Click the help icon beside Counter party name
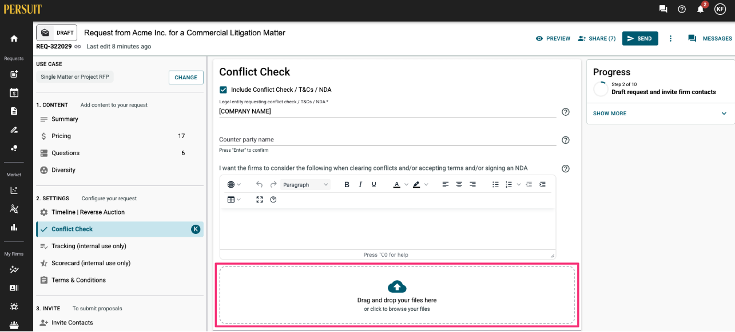Image resolution: width=735 pixels, height=332 pixels. pyautogui.click(x=566, y=140)
